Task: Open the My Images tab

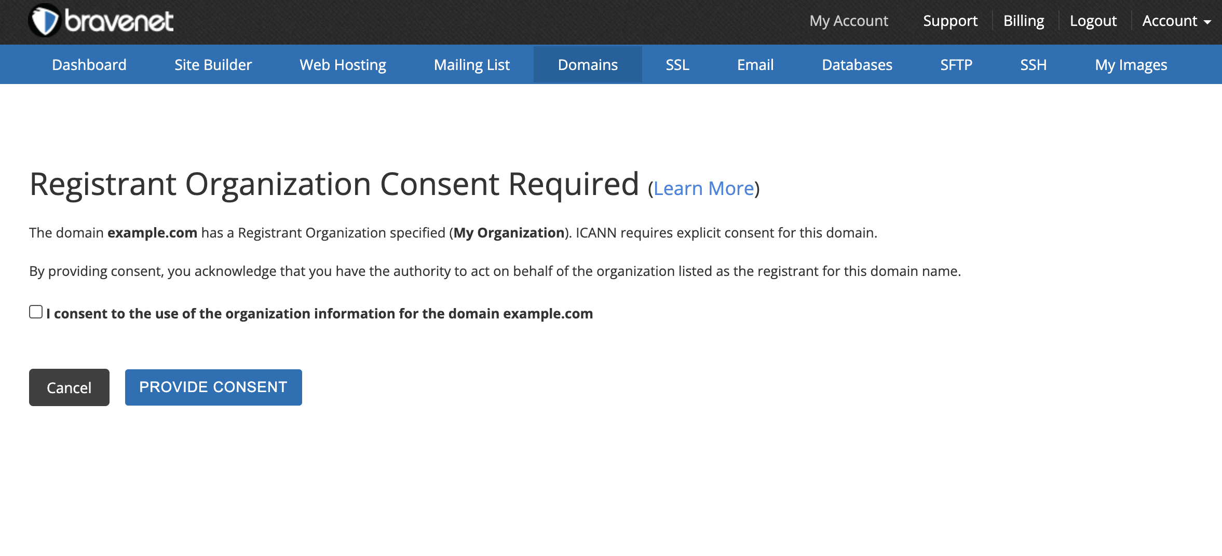Action: pos(1131,65)
